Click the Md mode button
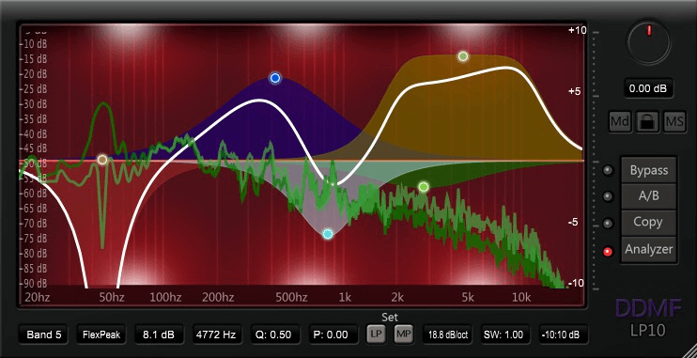 pos(620,122)
